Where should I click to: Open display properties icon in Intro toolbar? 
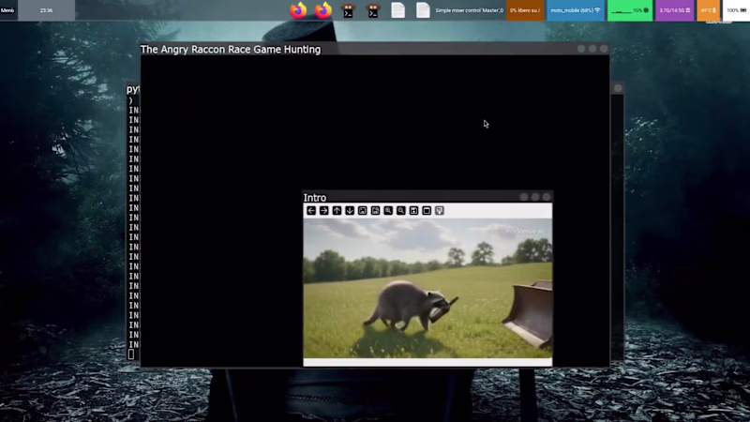point(440,210)
